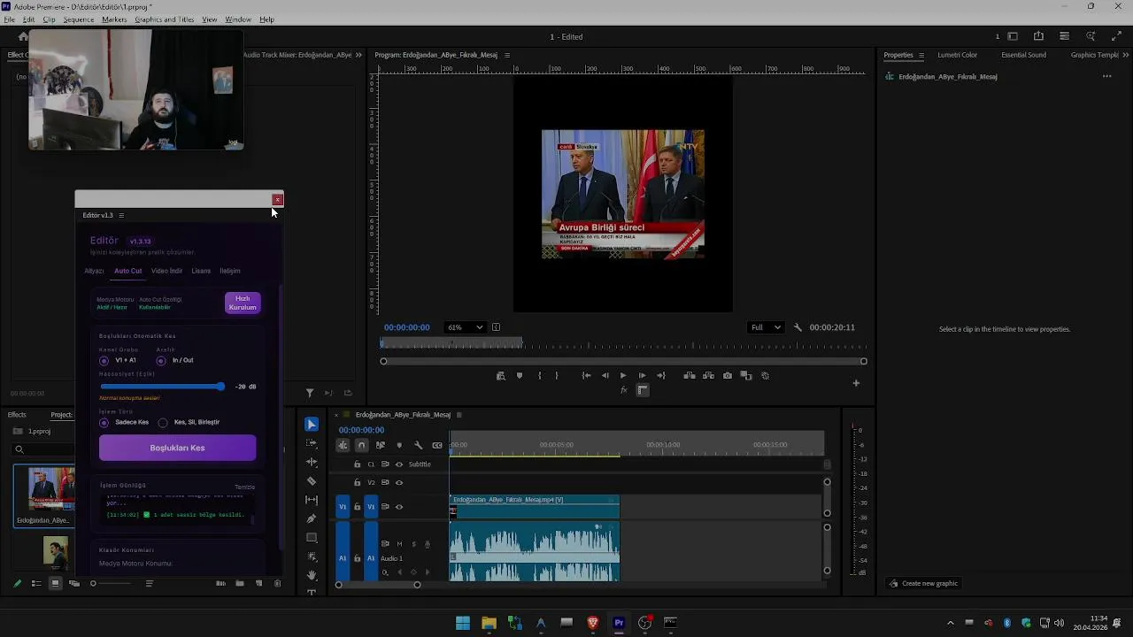This screenshot has height=637, width=1133.
Task: Click Boşlukları Kes button
Action: coord(177,448)
